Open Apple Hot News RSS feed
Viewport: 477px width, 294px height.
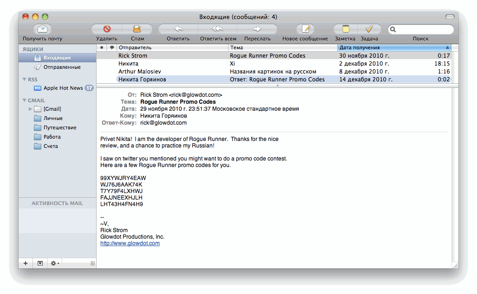click(63, 88)
